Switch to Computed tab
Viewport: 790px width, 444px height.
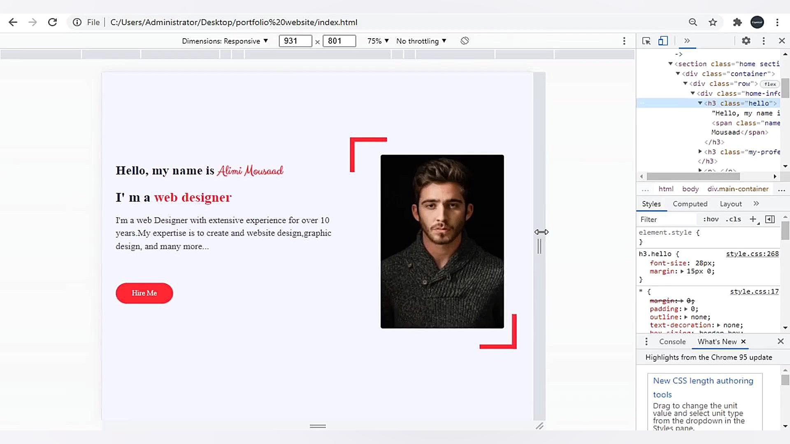(690, 204)
